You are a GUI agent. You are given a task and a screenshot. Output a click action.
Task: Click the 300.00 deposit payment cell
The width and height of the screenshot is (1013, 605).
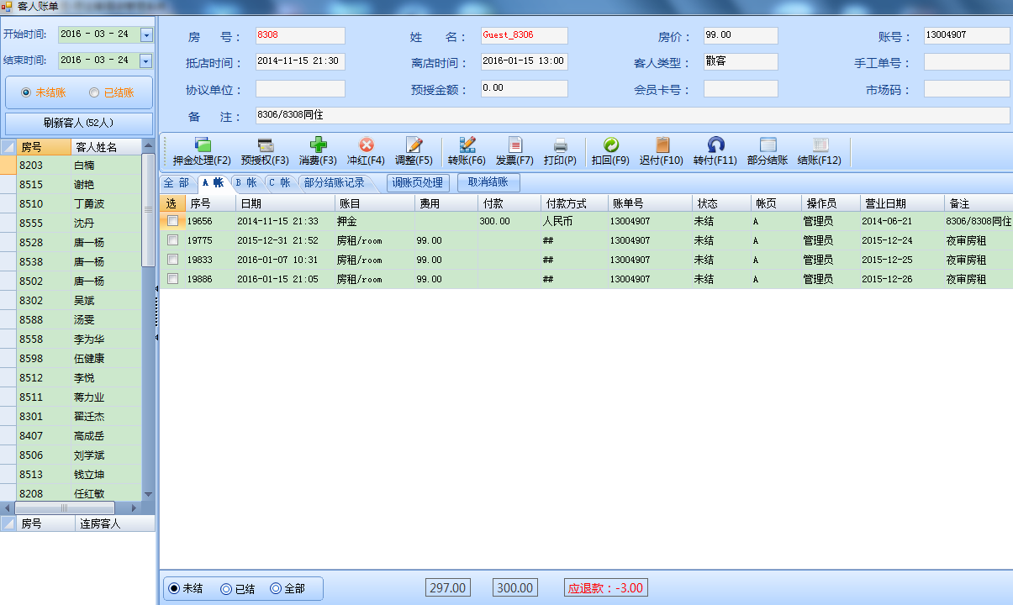pyautogui.click(x=509, y=221)
